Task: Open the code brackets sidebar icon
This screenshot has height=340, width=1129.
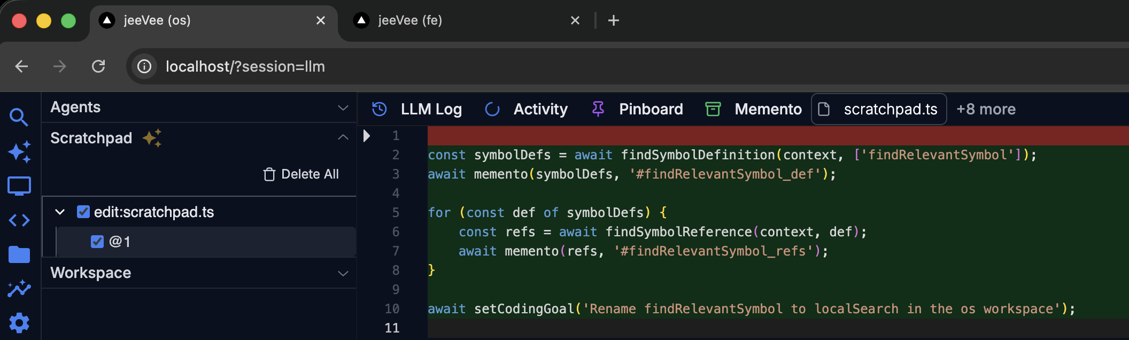Action: pyautogui.click(x=19, y=220)
